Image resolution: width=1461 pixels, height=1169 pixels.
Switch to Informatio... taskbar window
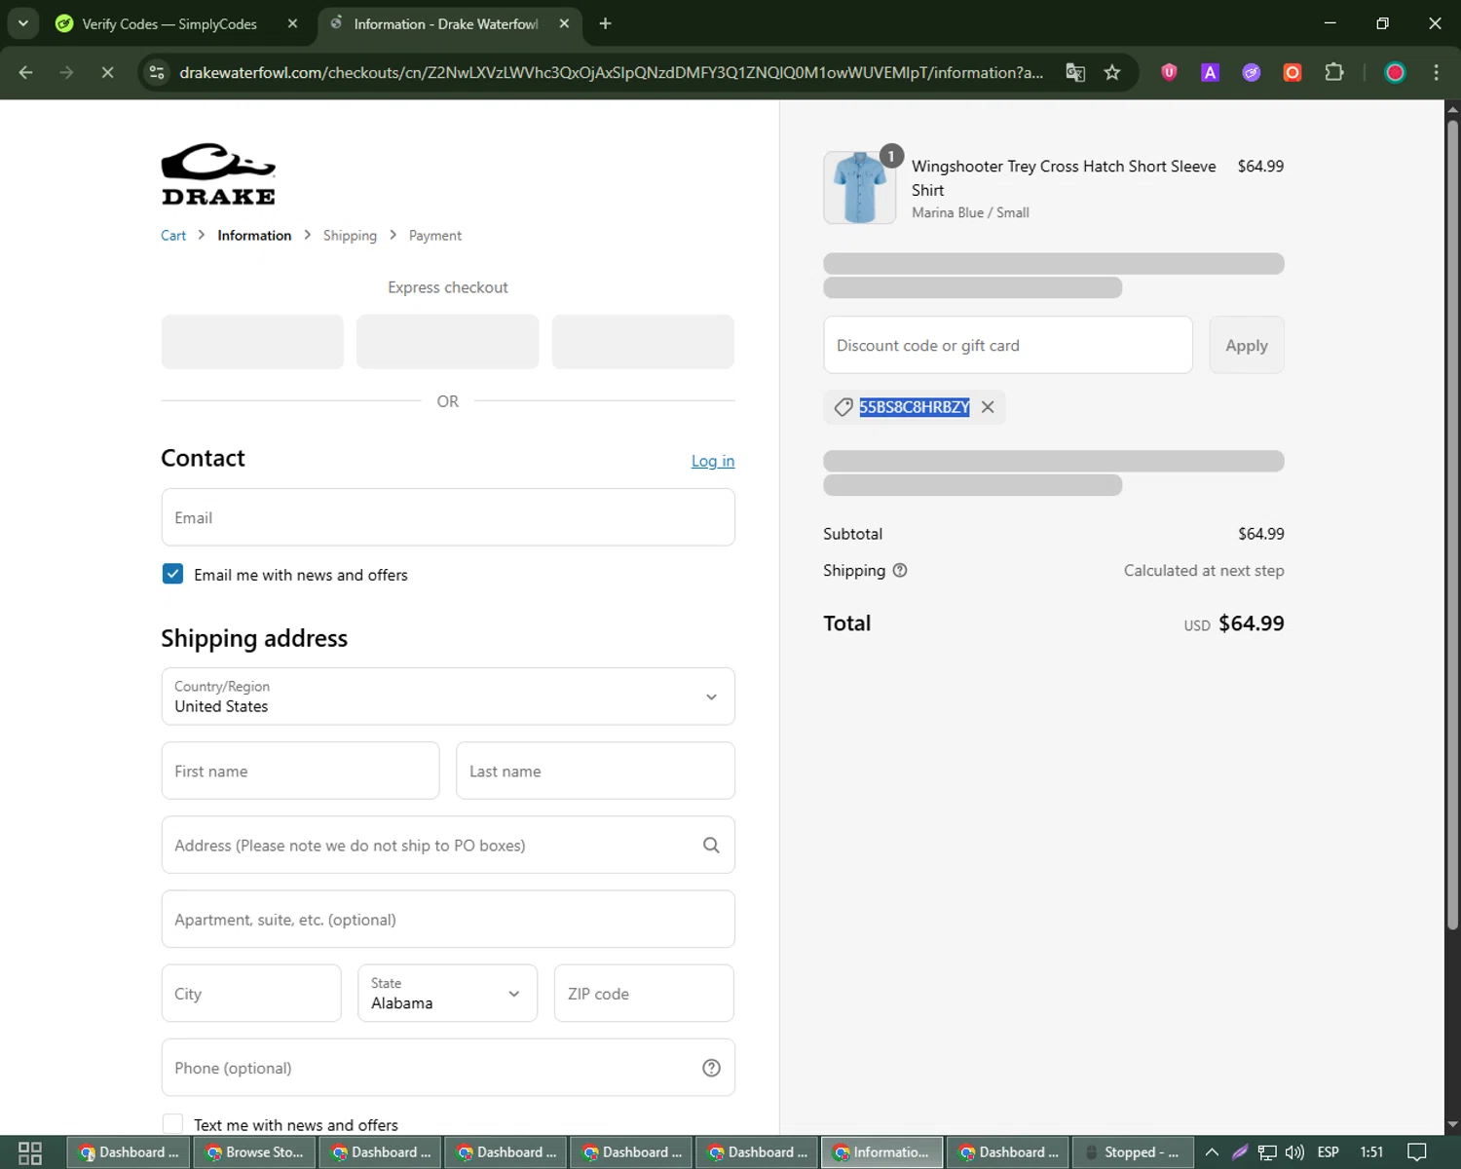(882, 1152)
